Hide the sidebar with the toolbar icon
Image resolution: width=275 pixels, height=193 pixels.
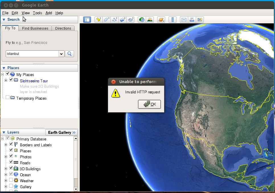(x=87, y=20)
